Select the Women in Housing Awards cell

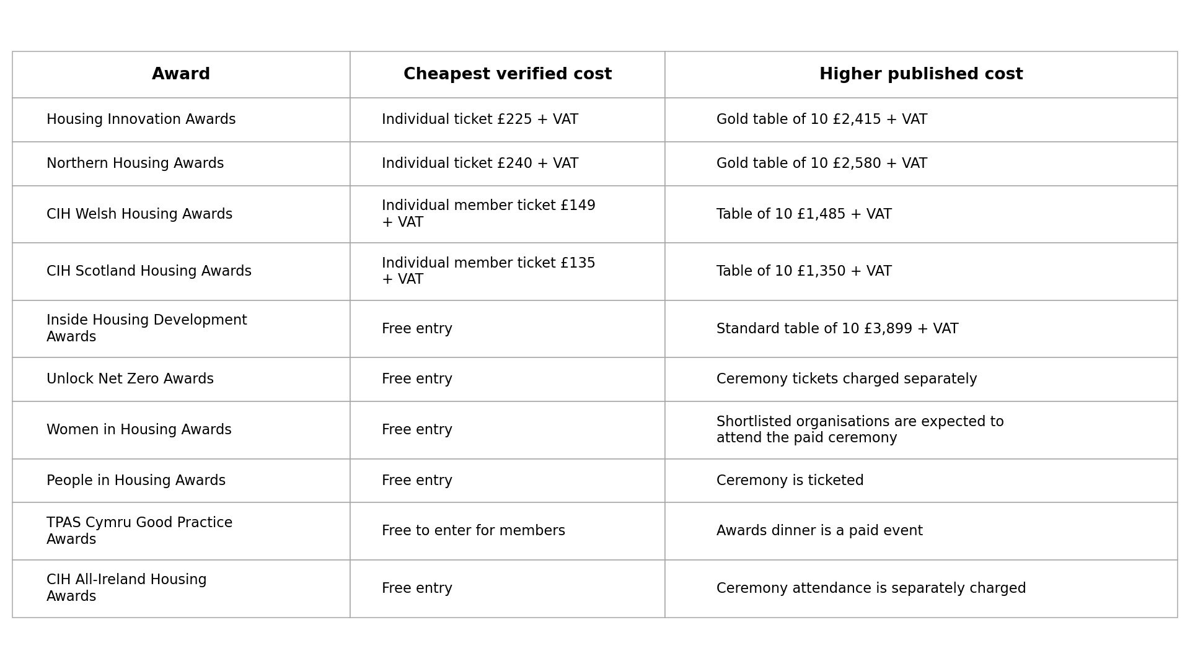pyautogui.click(x=181, y=430)
